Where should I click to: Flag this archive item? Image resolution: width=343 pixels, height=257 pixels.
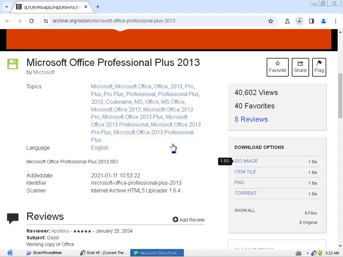coord(319,67)
